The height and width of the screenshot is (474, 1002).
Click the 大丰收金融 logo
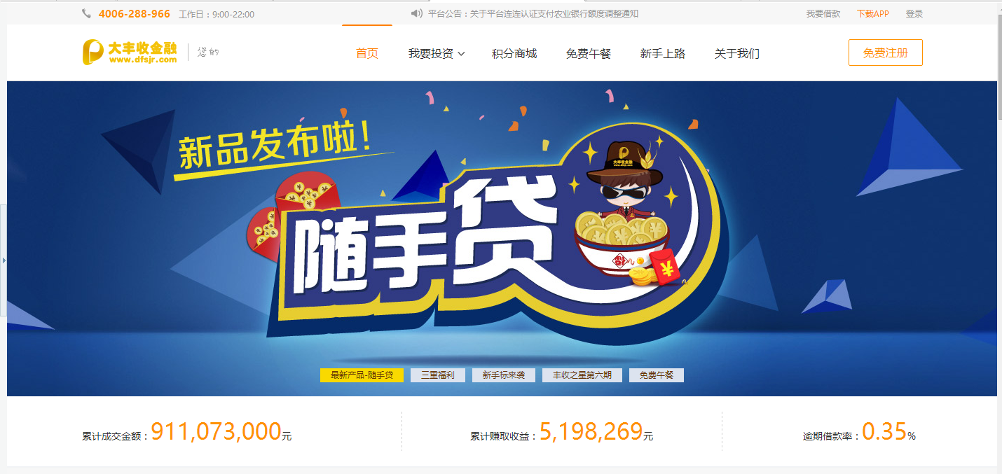coord(130,53)
